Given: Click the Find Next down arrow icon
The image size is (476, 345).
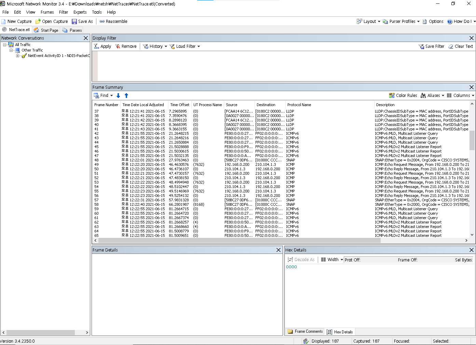Looking at the screenshot, I should [x=118, y=96].
